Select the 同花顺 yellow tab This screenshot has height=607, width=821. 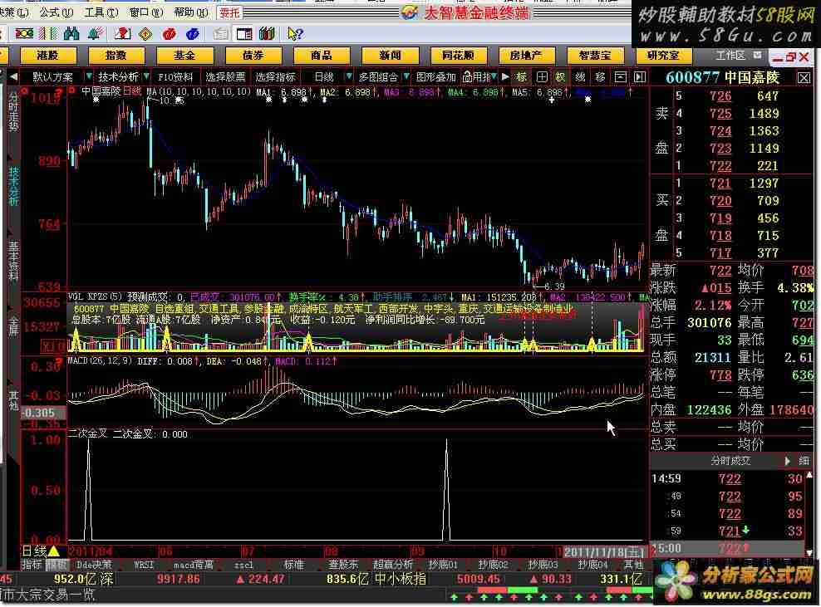point(458,55)
